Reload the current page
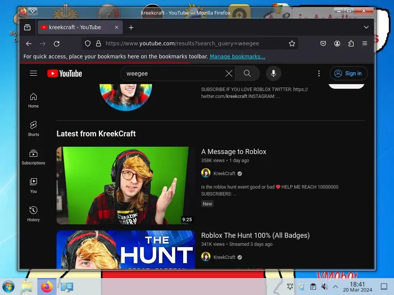The image size is (394, 295). [57, 44]
